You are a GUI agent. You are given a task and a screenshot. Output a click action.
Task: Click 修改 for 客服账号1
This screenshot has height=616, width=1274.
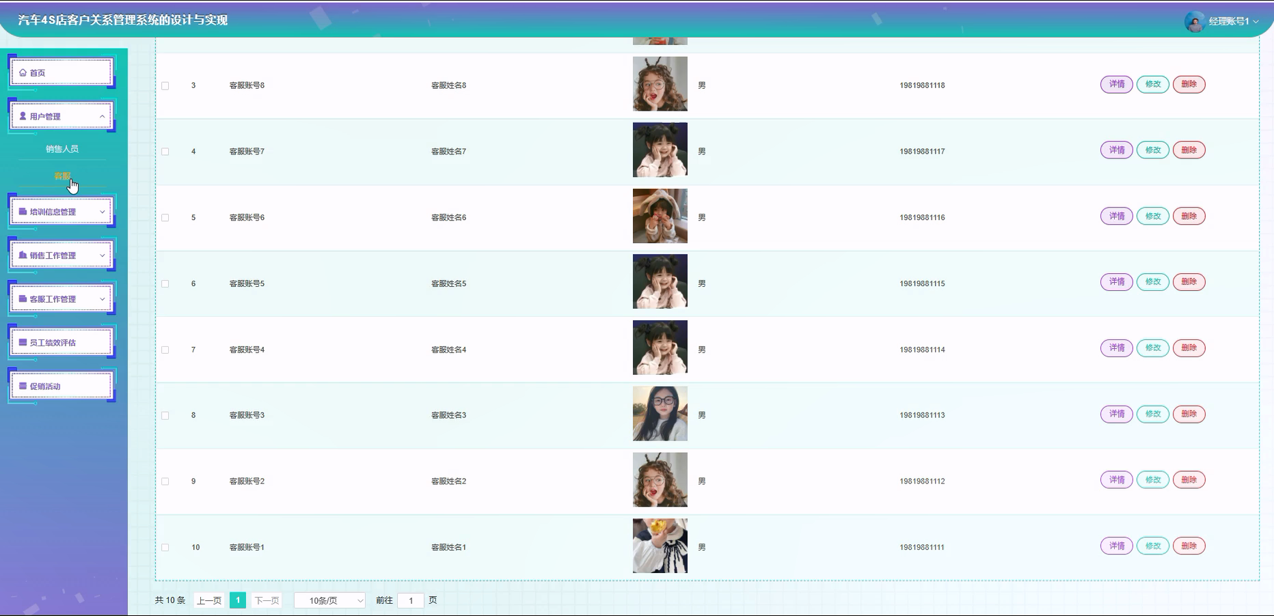tap(1153, 546)
